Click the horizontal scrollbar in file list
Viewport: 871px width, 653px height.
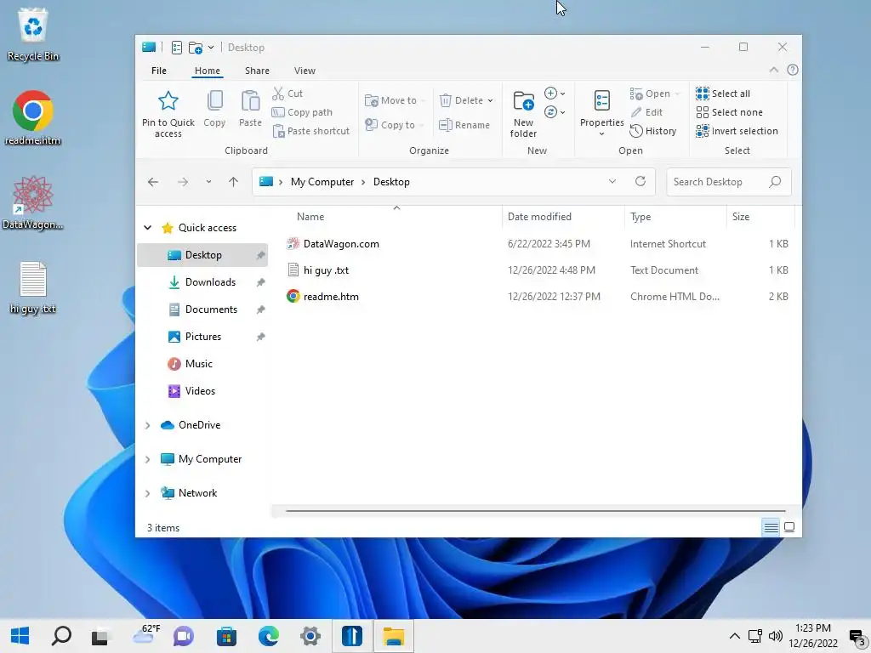click(x=536, y=510)
